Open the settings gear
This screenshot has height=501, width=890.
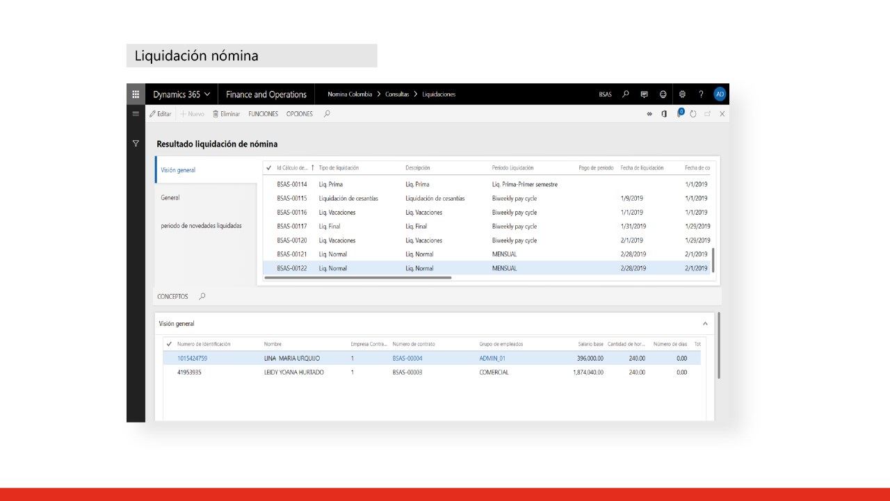click(682, 95)
